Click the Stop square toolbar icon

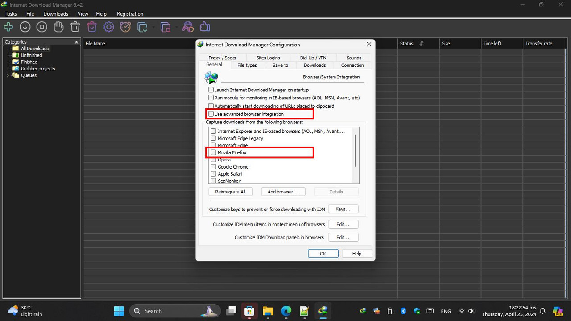coord(42,27)
